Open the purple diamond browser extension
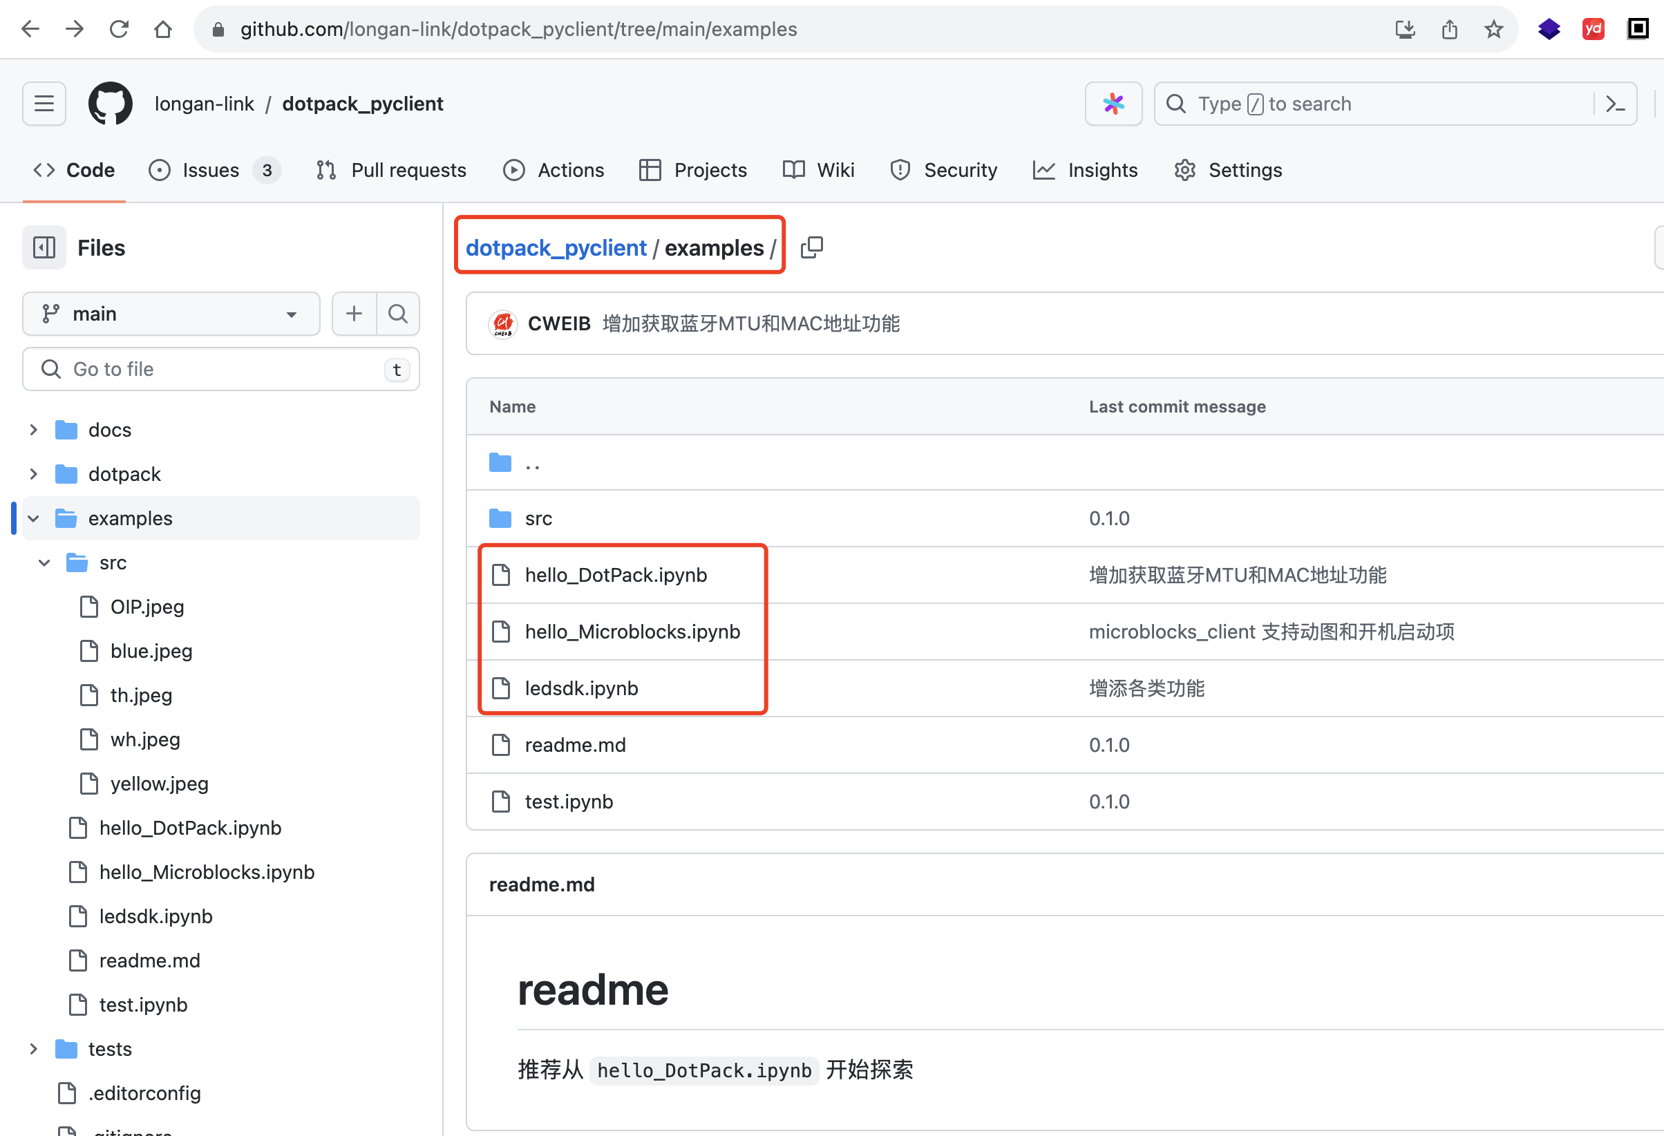The width and height of the screenshot is (1664, 1136). tap(1549, 29)
